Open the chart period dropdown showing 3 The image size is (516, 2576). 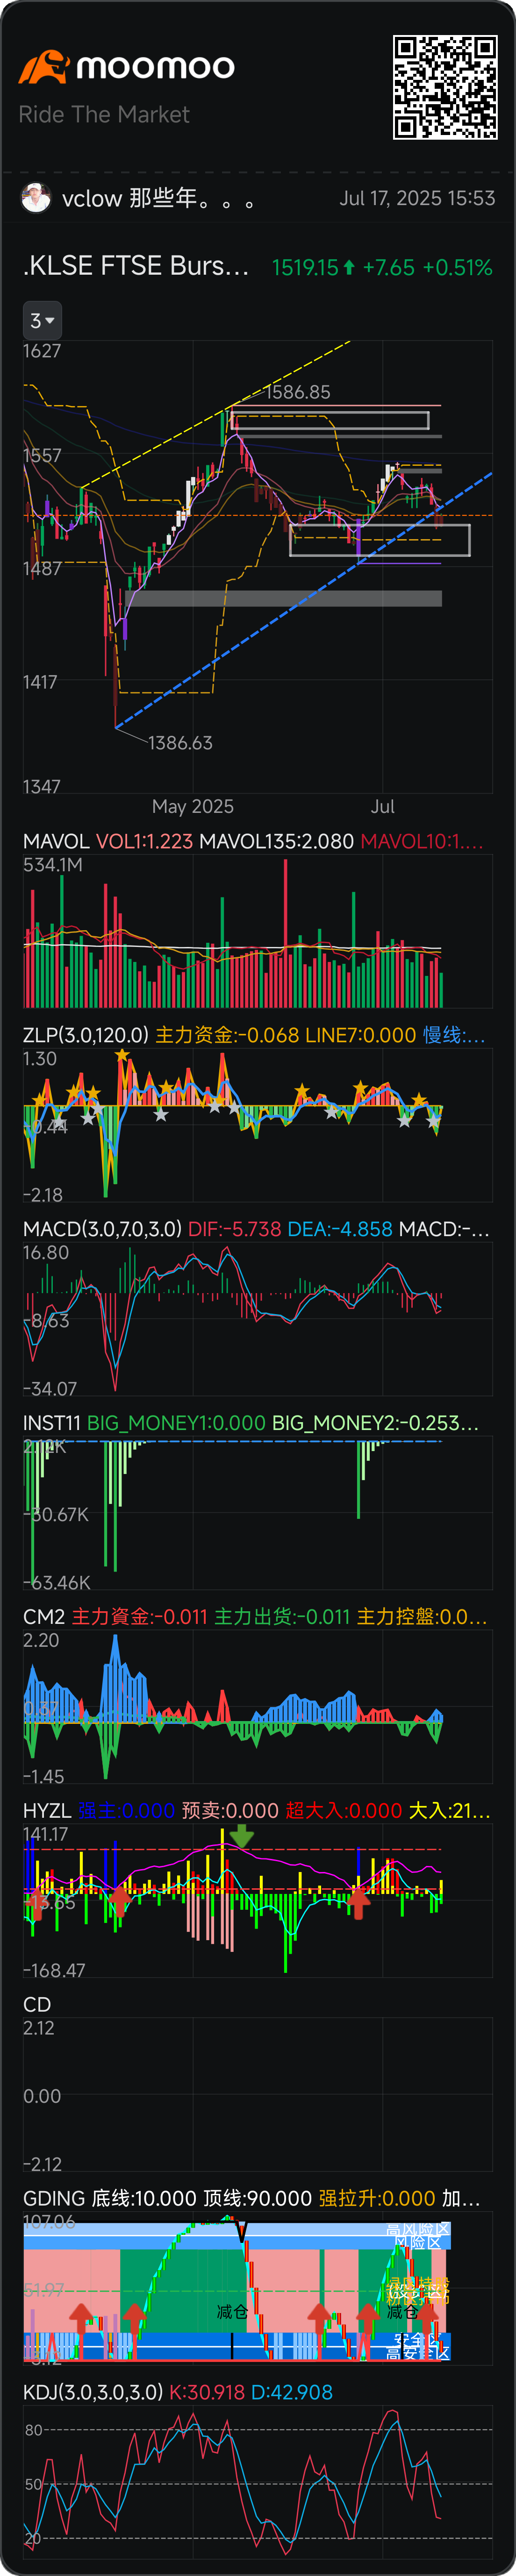pyautogui.click(x=42, y=320)
